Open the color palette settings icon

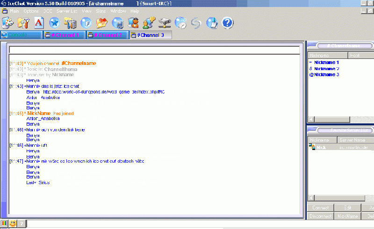[8, 23]
